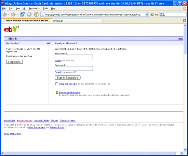Viewport: 188px width, 156px height.
Task: Click page icon in the address bar
Action: pos(42,14)
